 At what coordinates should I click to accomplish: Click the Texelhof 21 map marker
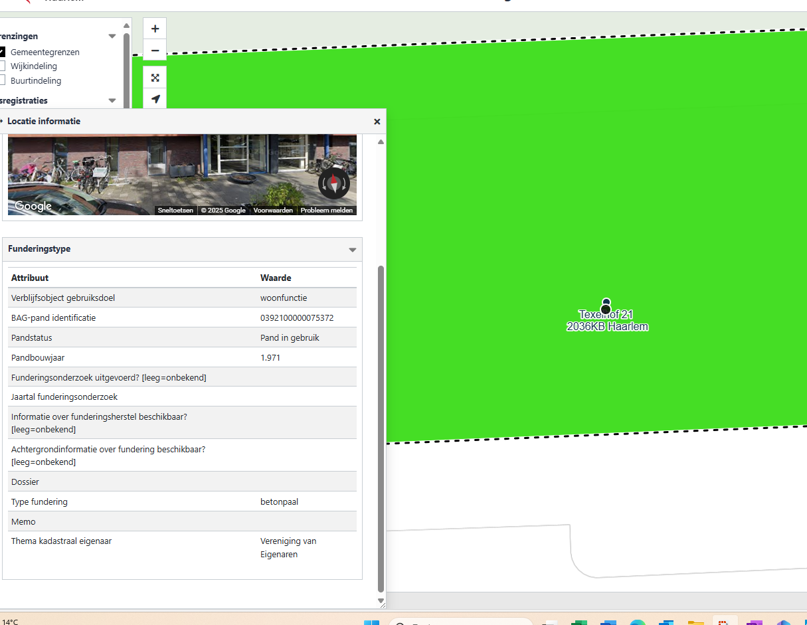coord(606,307)
